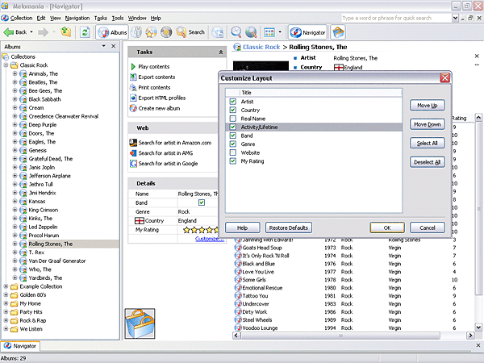
Task: Click the Classic Rock folder icon in tree
Action: 15,65
